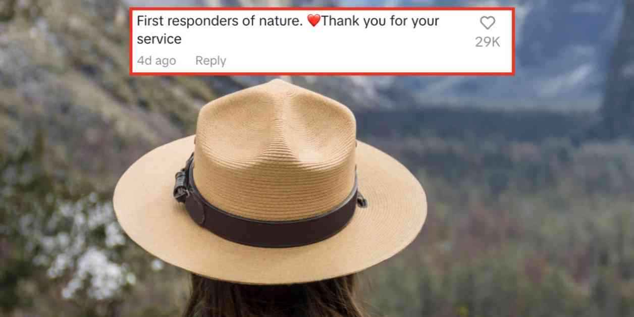Click the wide straw hat brim
This screenshot has height=317, width=634.
tap(270, 247)
